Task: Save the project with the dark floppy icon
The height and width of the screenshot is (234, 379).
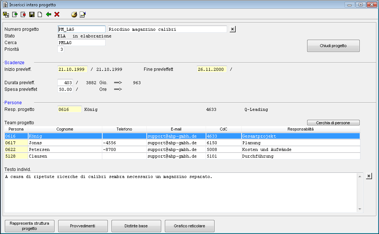Action: pyautogui.click(x=31, y=14)
